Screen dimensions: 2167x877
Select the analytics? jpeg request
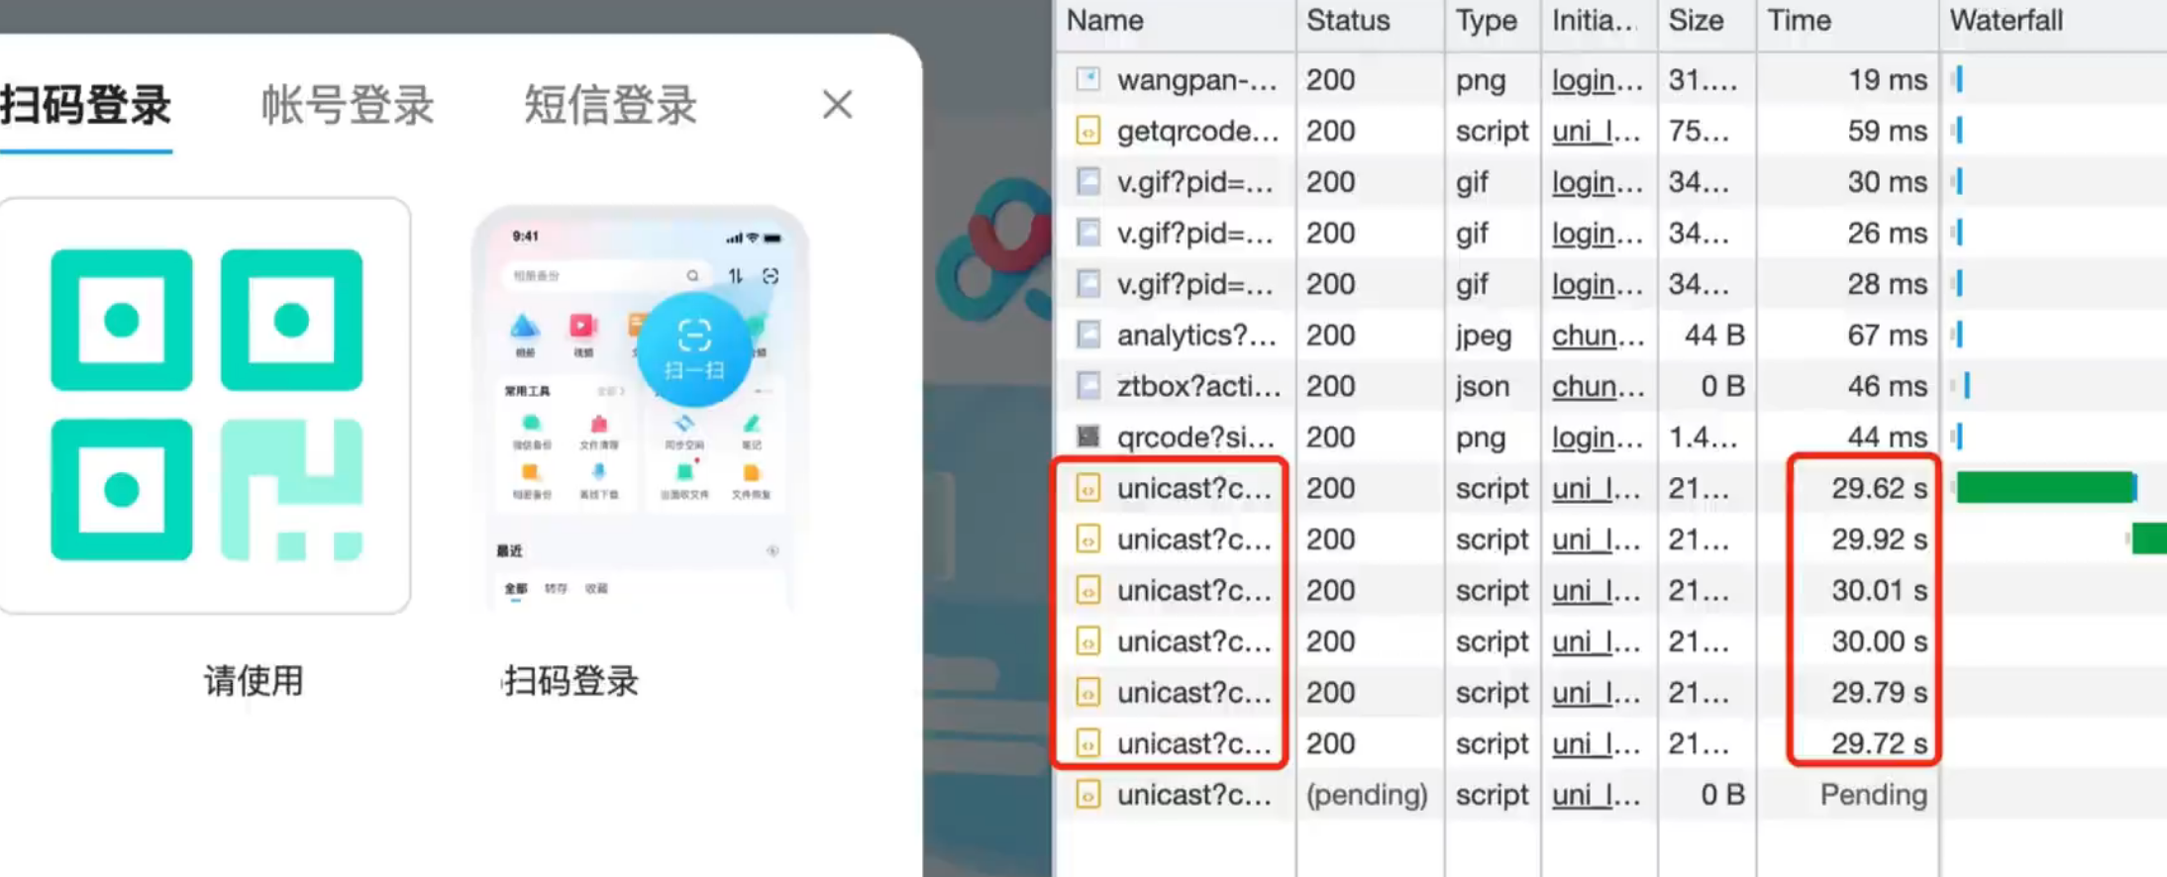1610,335
